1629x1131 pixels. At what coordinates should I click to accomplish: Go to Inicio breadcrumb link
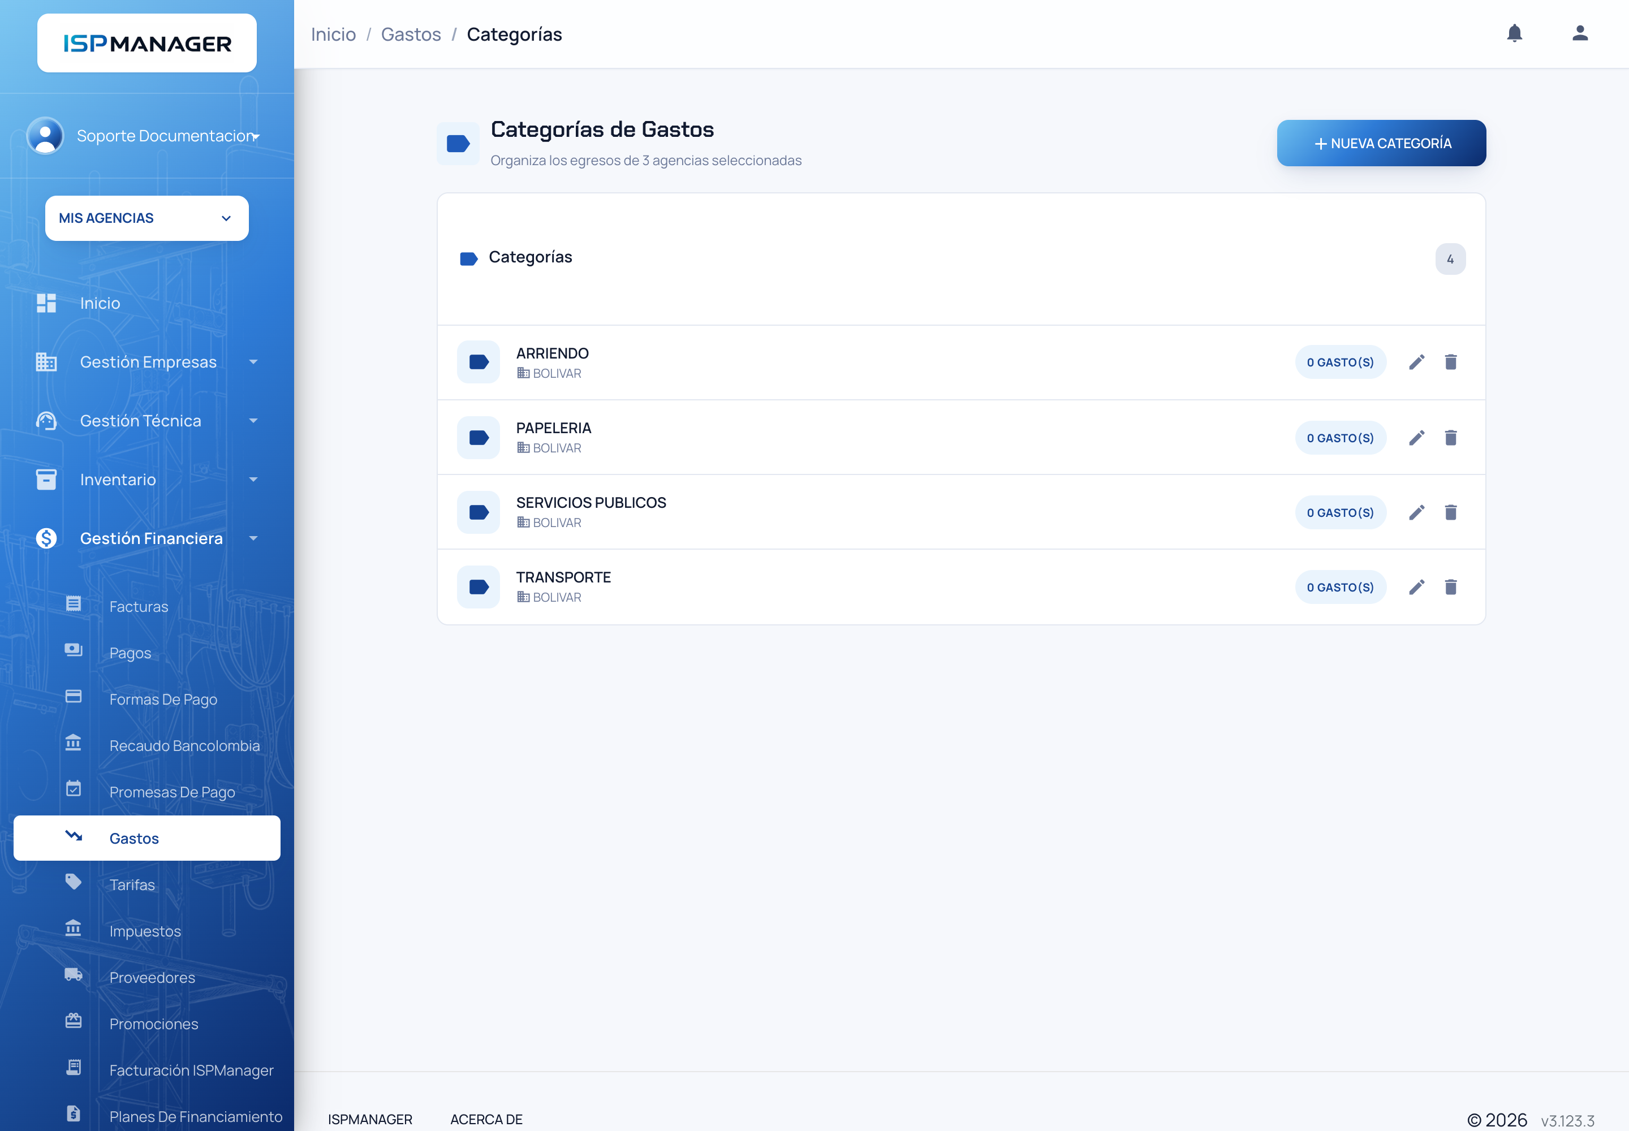click(x=333, y=34)
